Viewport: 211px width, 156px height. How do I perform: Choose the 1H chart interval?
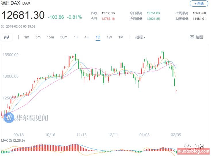(x=76, y=37)
